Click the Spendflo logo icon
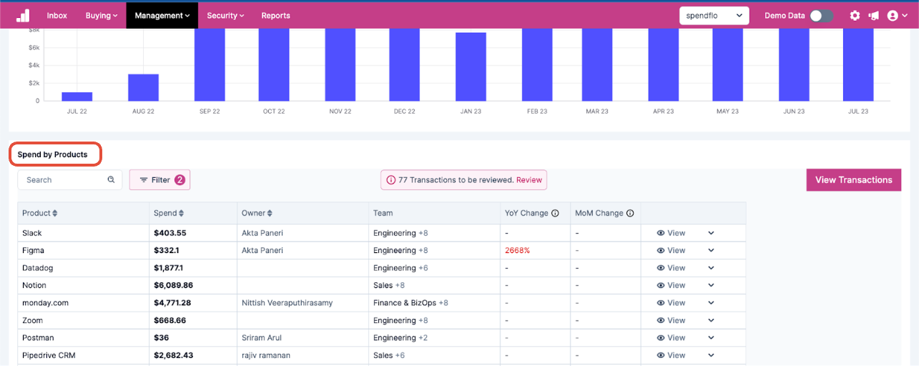The image size is (919, 366). [23, 15]
